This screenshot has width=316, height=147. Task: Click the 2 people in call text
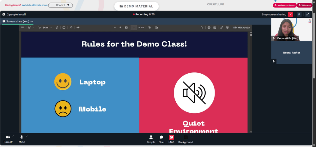16,14
